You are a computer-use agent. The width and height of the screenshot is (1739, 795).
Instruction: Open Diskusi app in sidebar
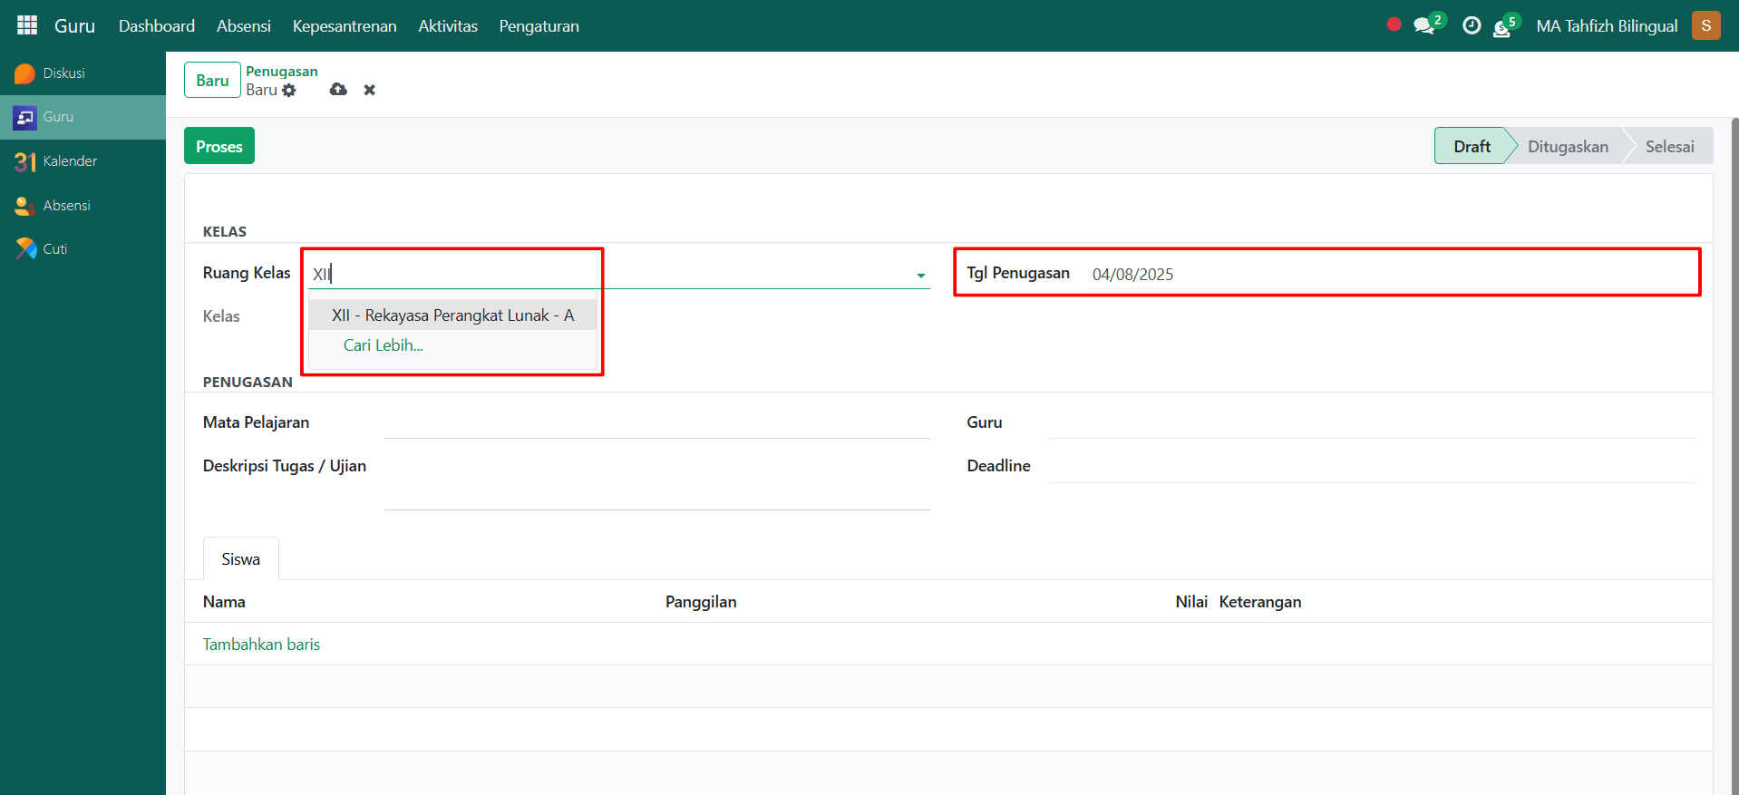click(x=63, y=73)
